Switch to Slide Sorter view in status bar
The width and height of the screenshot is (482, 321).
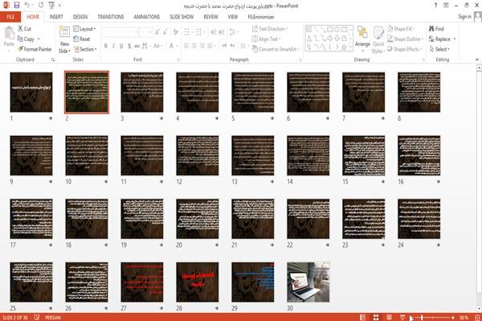[376, 317]
